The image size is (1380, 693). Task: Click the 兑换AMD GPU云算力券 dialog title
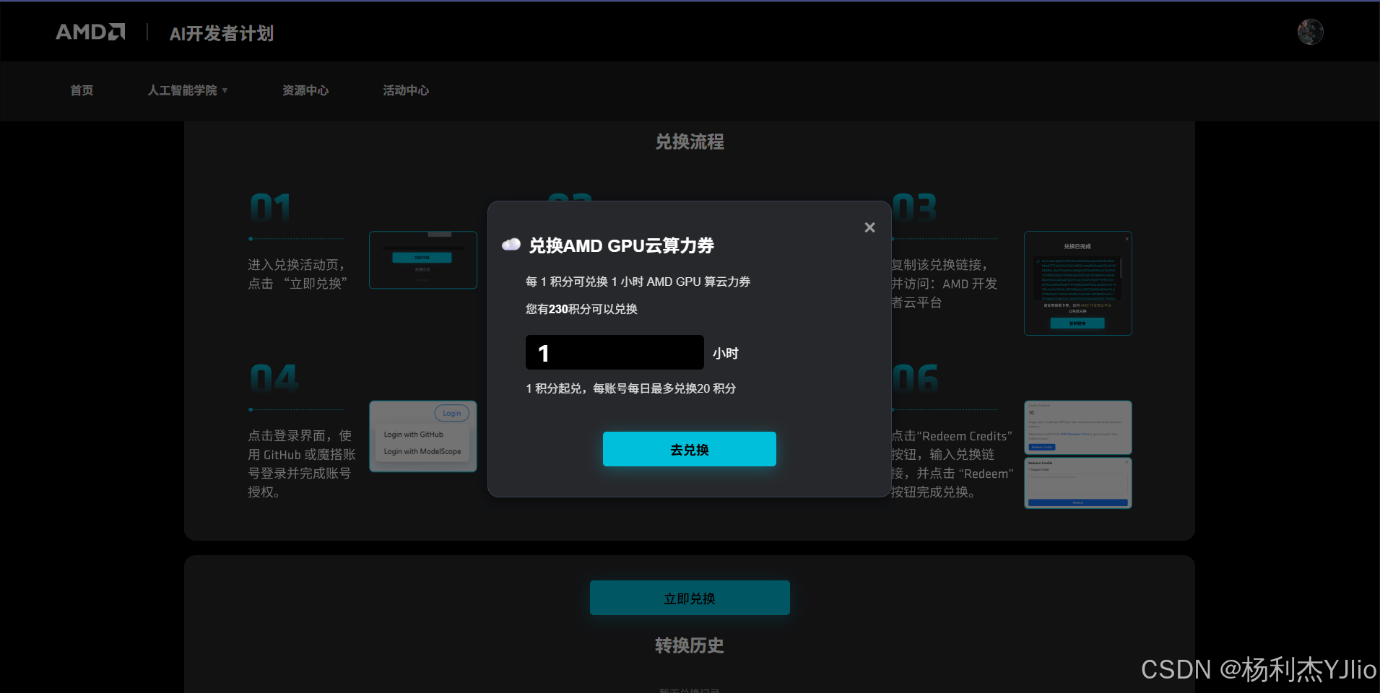pos(621,245)
